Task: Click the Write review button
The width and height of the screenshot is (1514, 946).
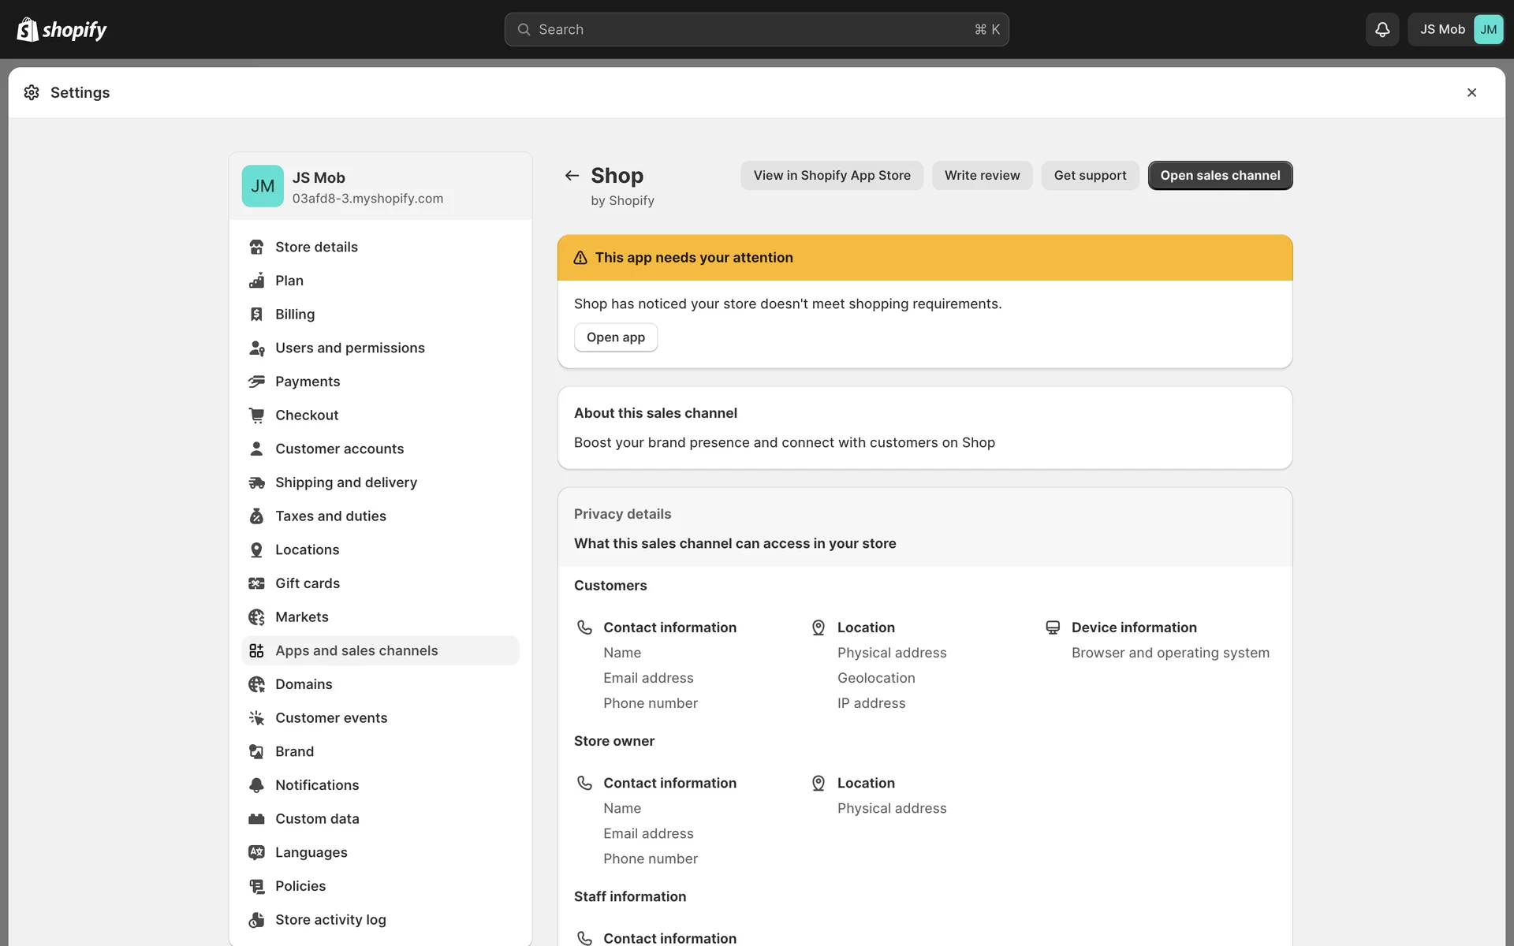Action: click(x=982, y=176)
